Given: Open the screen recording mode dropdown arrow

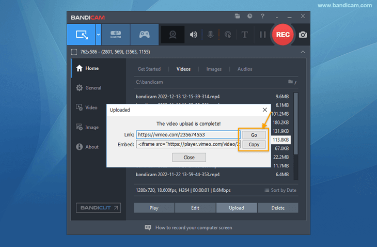Looking at the screenshot, I should point(98,35).
